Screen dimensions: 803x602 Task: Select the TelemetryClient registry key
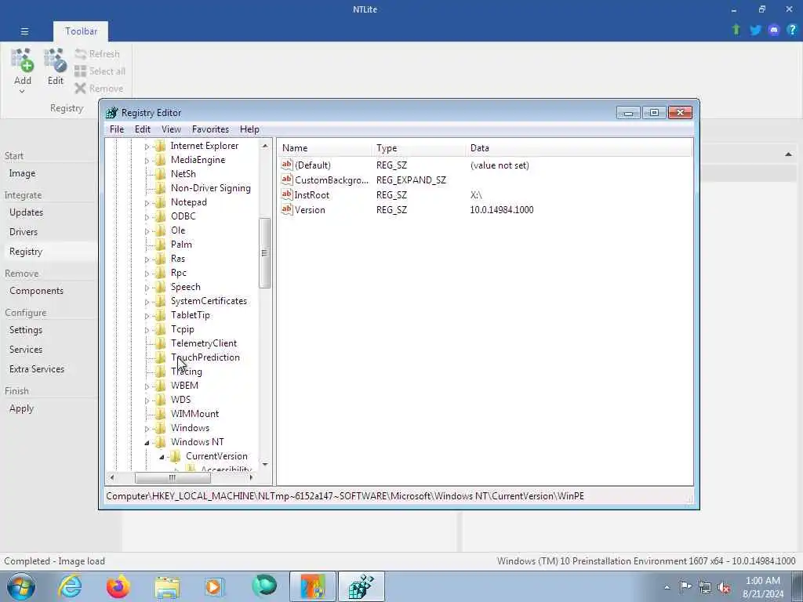click(204, 343)
